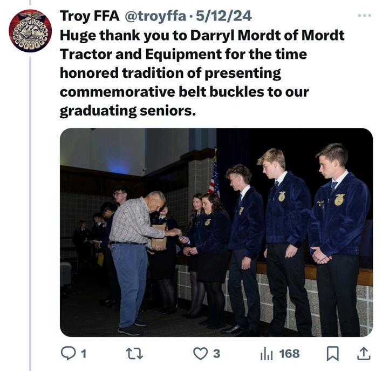Open the Troy FFA profile avatar
The image size is (382, 371).
(30, 31)
